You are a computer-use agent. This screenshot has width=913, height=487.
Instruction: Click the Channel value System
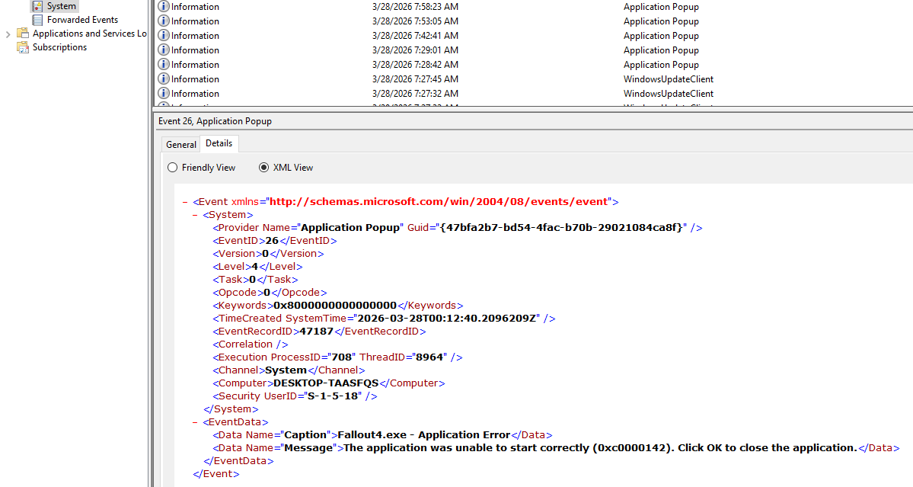[286, 370]
